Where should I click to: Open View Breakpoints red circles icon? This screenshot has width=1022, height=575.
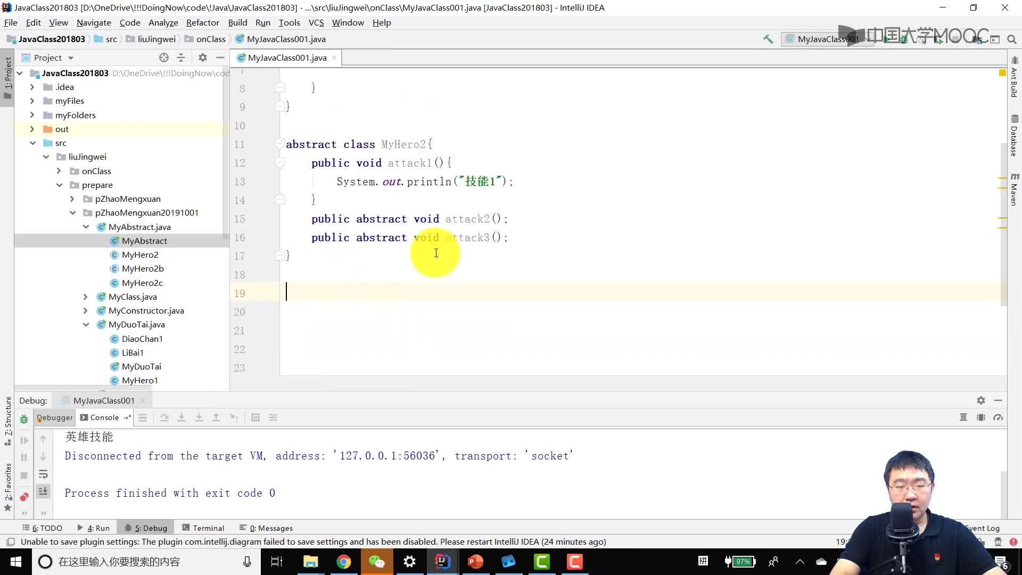pos(24,497)
